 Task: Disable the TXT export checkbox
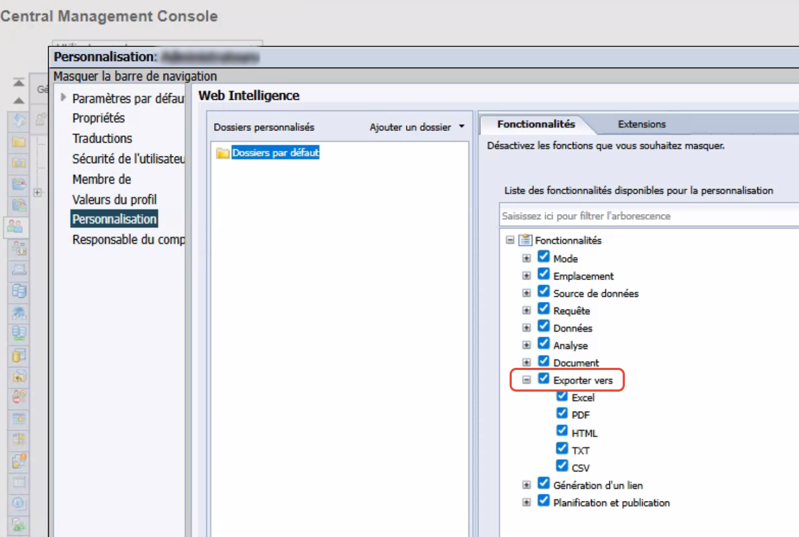pos(562,448)
